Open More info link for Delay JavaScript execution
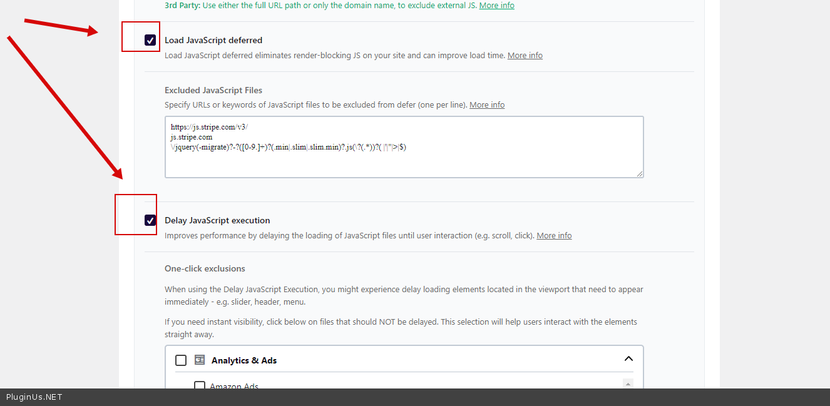 click(x=554, y=235)
